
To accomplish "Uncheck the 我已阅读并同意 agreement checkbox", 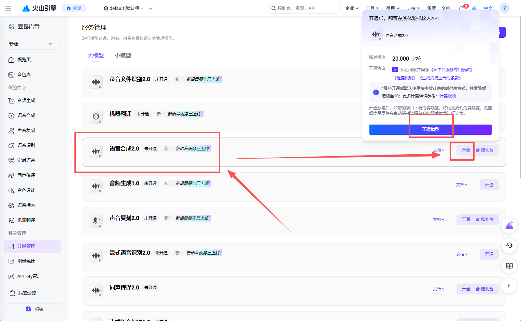I will (x=395, y=69).
